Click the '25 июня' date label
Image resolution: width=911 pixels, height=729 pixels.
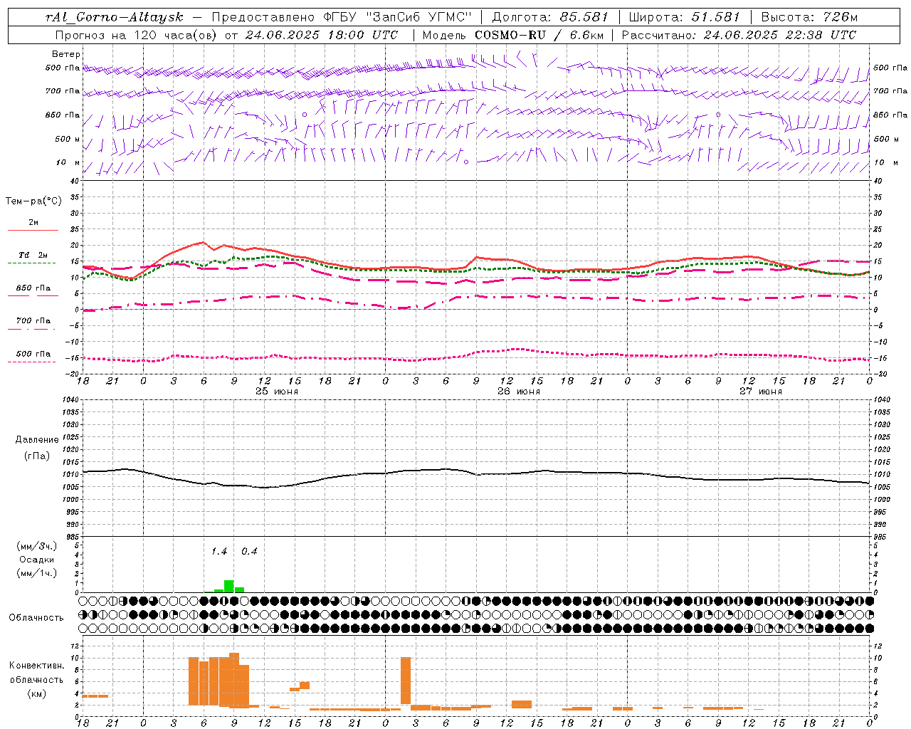(x=277, y=392)
